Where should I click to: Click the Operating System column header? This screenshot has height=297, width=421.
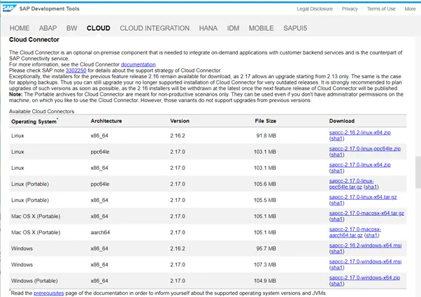(34, 122)
